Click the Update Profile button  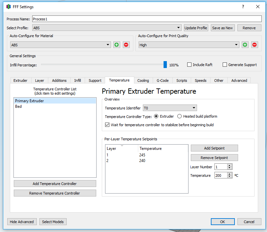click(x=196, y=28)
